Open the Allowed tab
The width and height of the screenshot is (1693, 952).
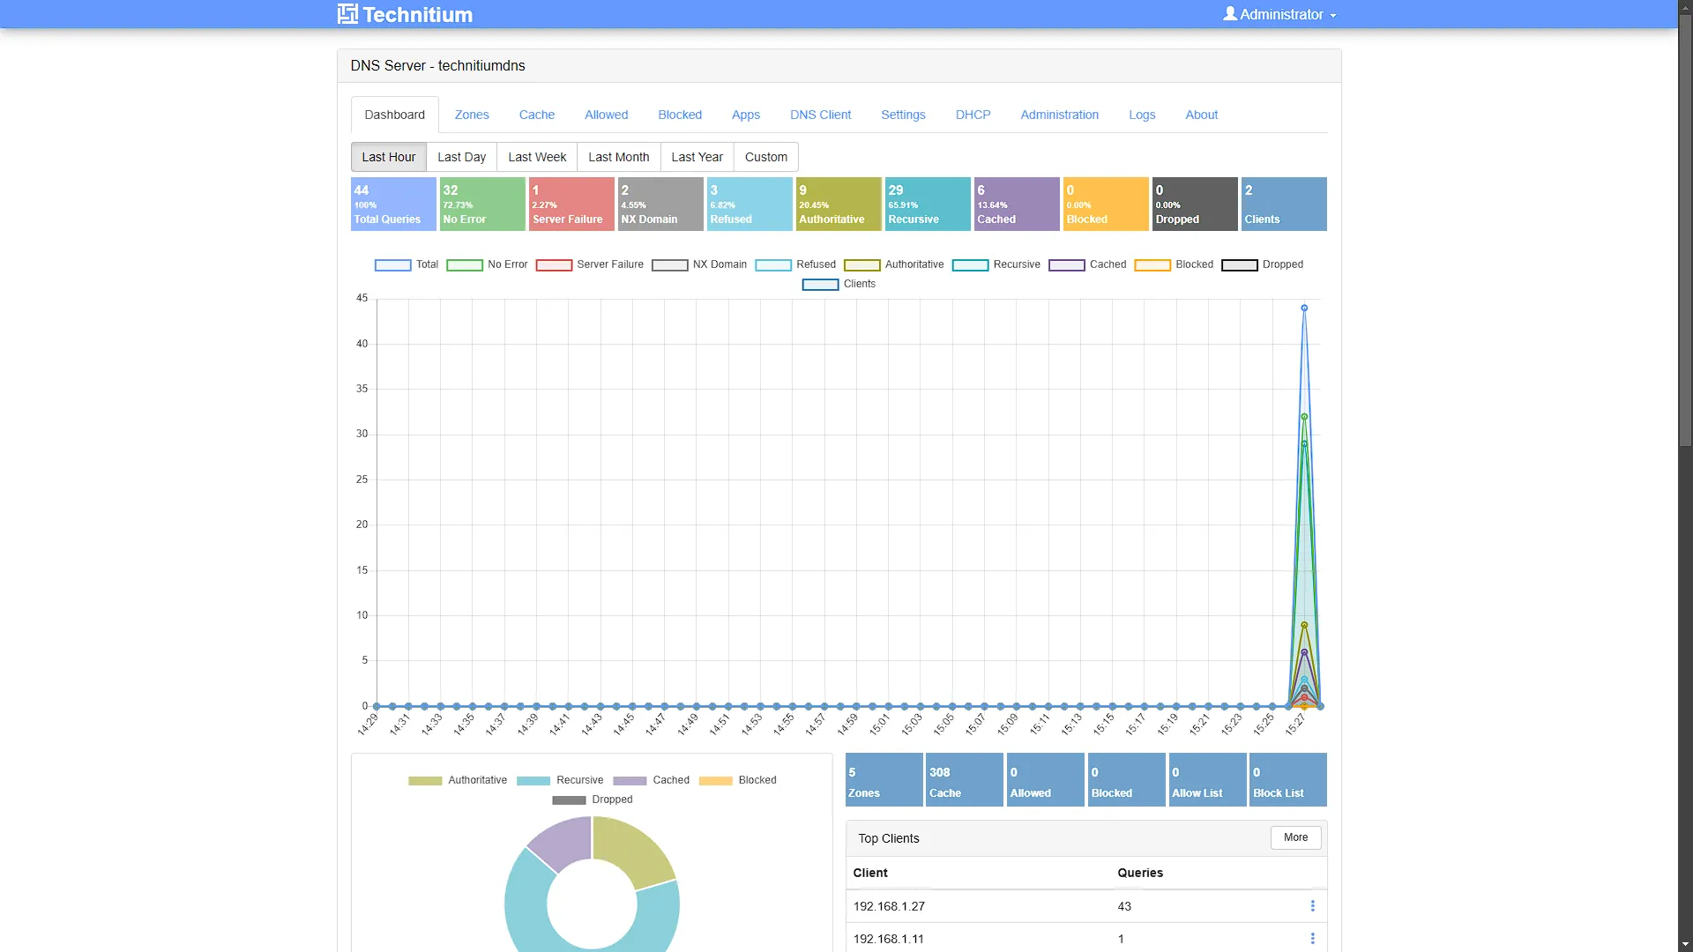tap(607, 115)
